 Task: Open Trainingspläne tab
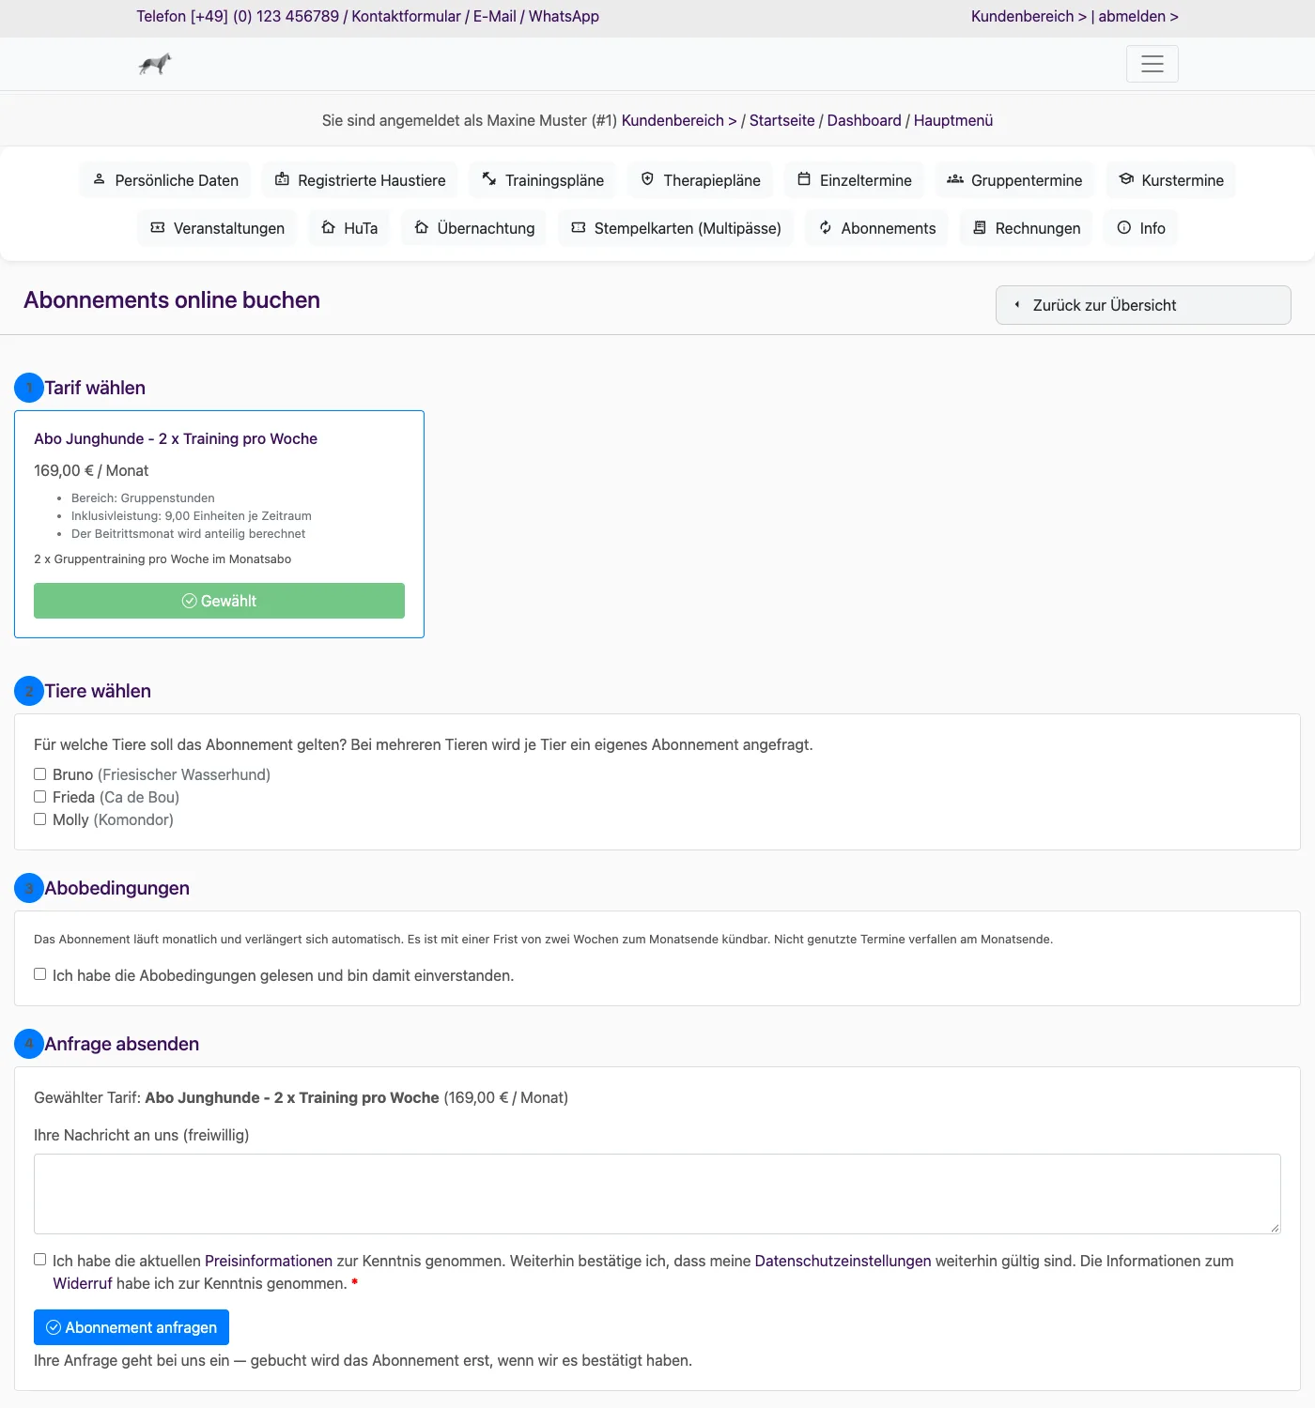pos(543,180)
